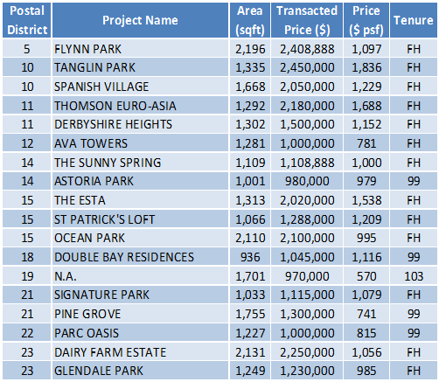439x382 pixels.
Task: Click The Esta's price 2,020,000
Action: pos(307,200)
